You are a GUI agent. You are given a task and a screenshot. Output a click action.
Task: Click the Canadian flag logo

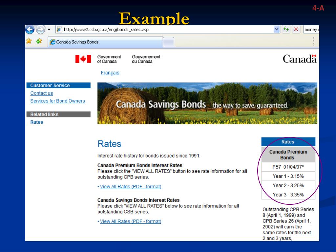[83, 59]
